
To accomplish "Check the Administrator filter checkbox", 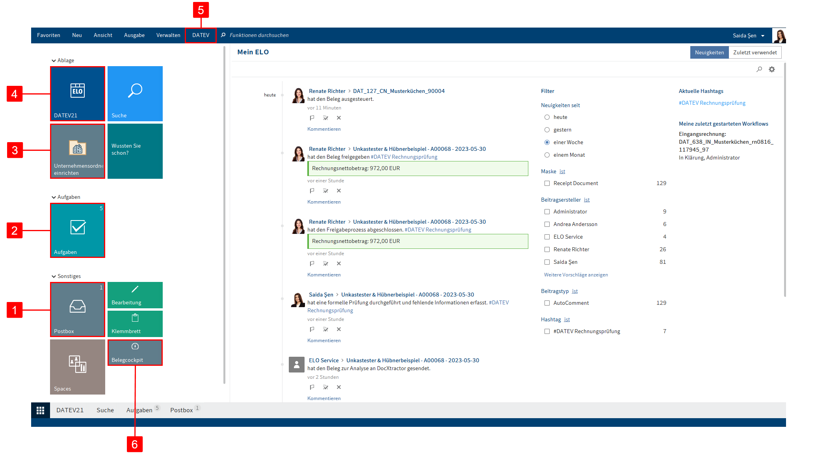I will [x=547, y=211].
